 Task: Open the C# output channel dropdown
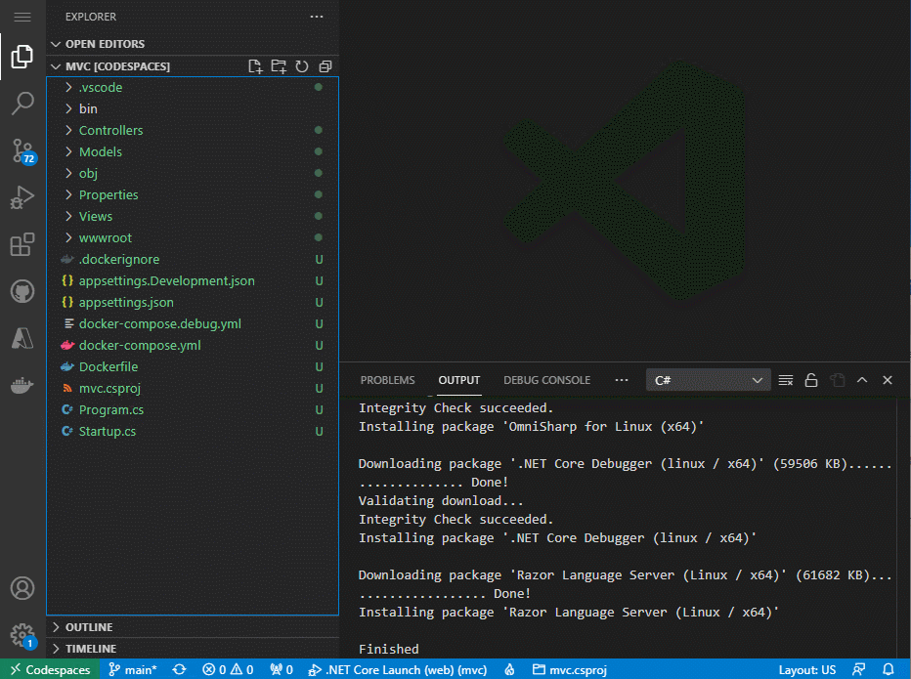[x=709, y=380]
